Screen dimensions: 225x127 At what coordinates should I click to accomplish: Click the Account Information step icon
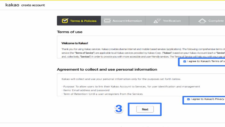(x=107, y=21)
